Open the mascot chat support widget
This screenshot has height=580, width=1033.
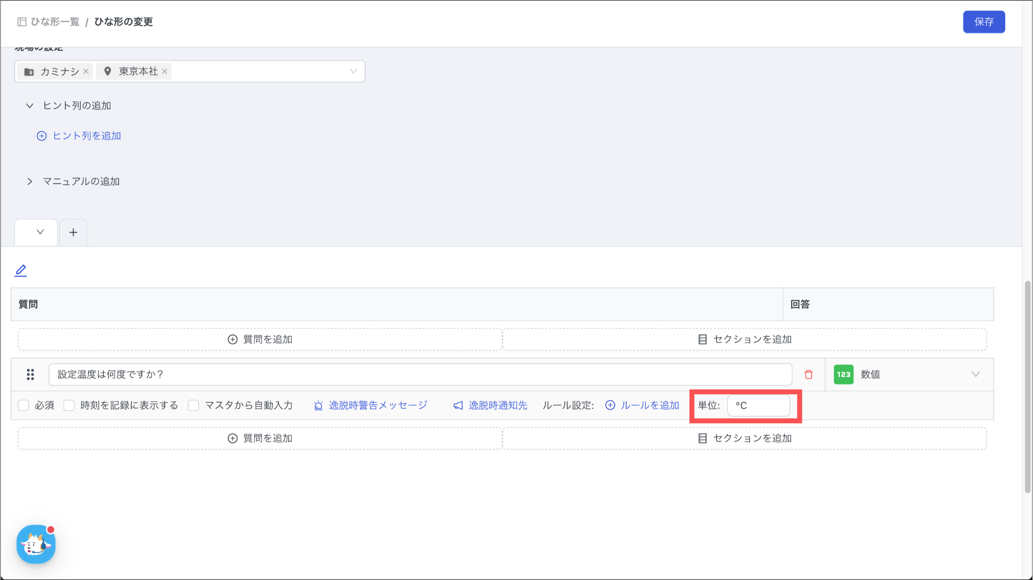pos(36,544)
